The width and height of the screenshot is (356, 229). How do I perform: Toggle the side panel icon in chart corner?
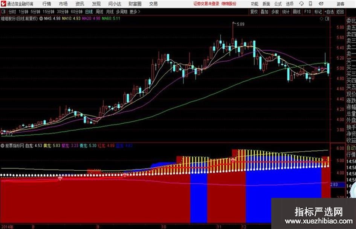click(327, 19)
